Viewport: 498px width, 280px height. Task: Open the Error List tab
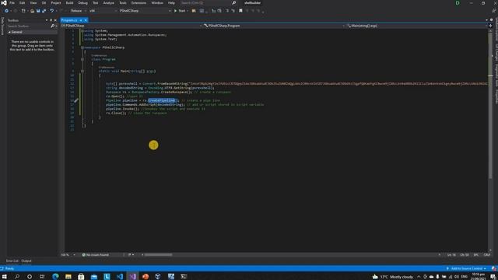12,261
